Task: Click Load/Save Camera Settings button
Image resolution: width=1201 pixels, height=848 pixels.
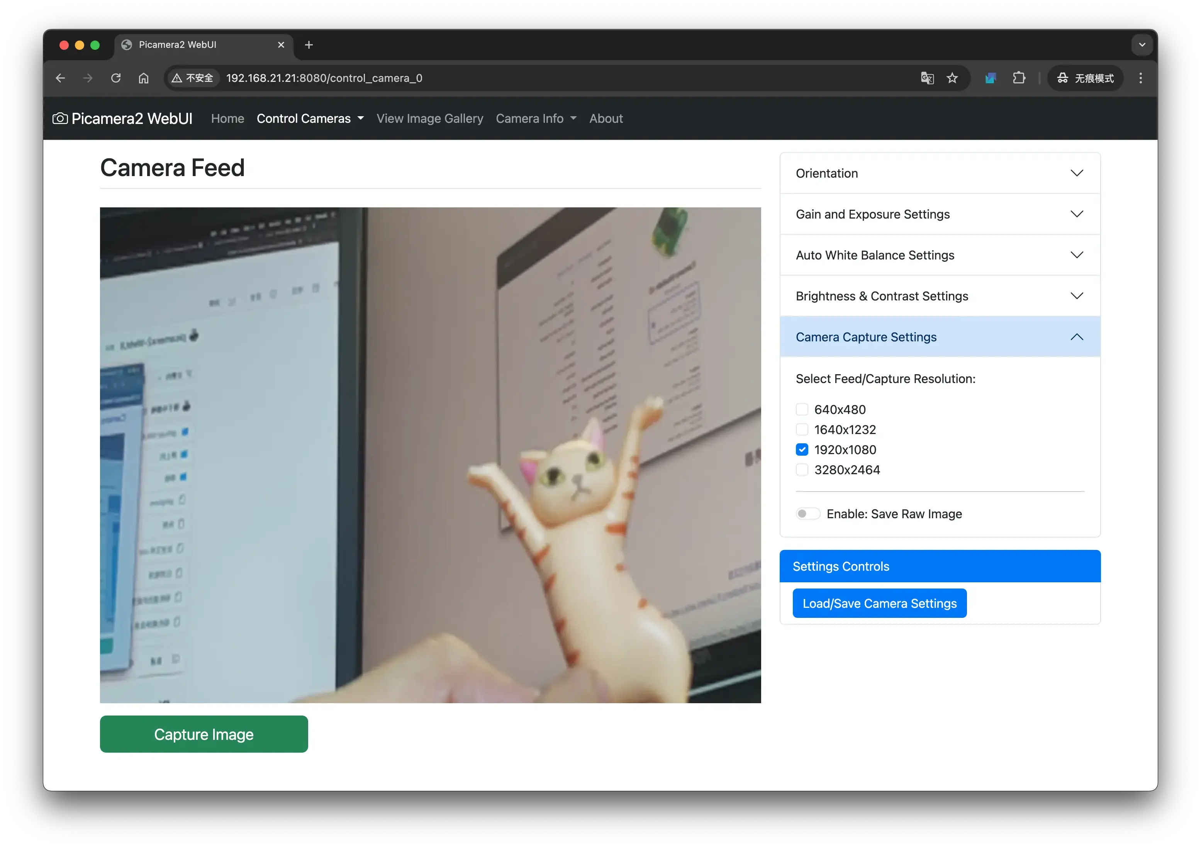Action: 879,603
